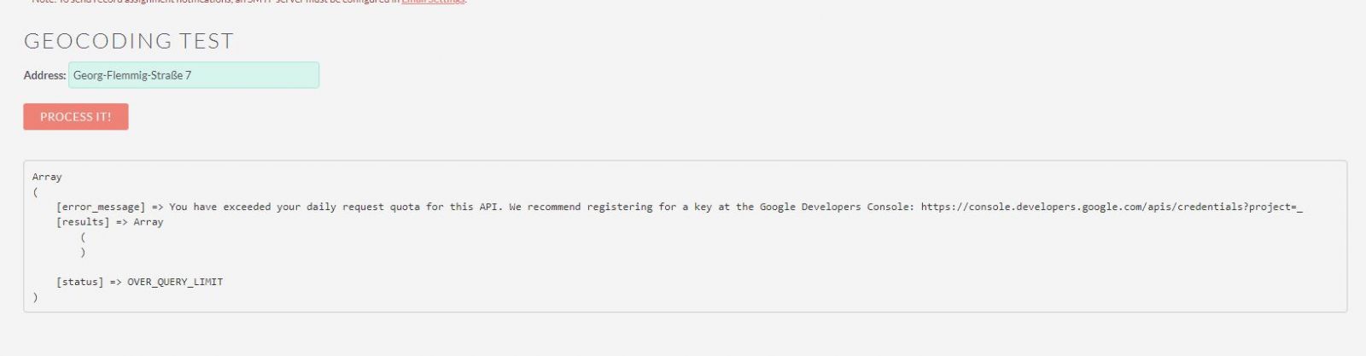Click the Address field label
1366x356 pixels.
pos(44,75)
